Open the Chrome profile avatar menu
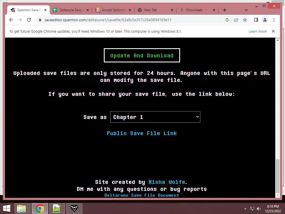This screenshot has width=285, height=214. [265, 20]
